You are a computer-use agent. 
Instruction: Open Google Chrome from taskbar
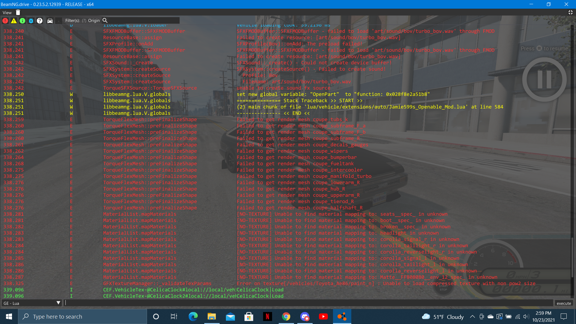(286, 316)
